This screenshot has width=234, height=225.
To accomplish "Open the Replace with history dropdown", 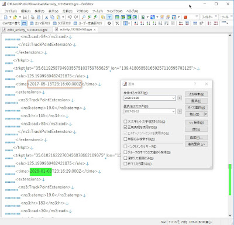I will tap(173, 111).
